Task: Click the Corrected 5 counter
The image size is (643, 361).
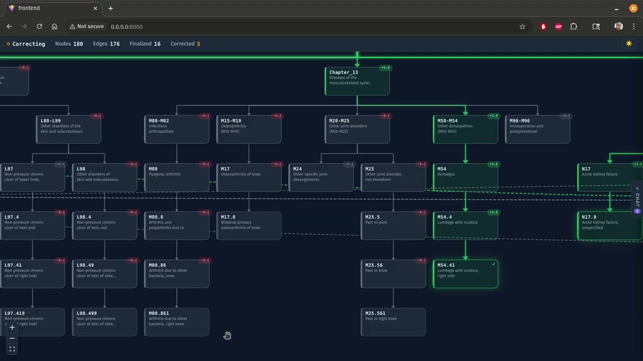Action: [185, 44]
